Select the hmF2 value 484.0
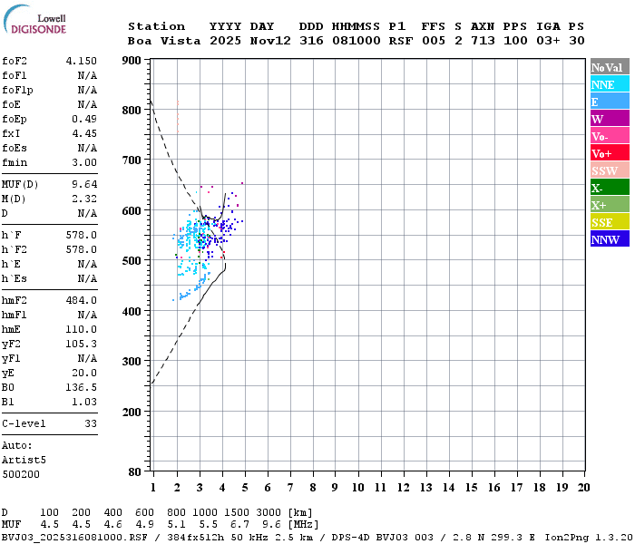The width and height of the screenshot is (635, 544). [82, 300]
